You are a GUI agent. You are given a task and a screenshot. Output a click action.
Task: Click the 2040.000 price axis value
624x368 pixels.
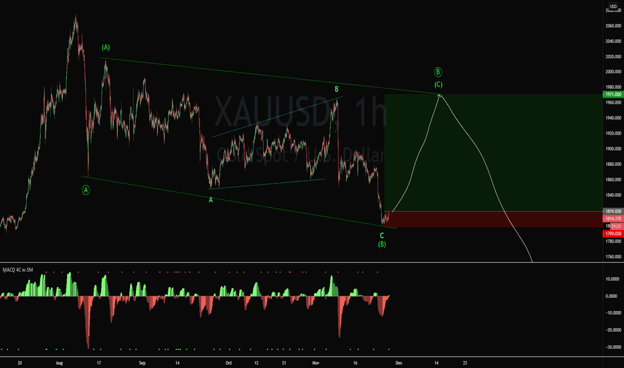coord(613,41)
